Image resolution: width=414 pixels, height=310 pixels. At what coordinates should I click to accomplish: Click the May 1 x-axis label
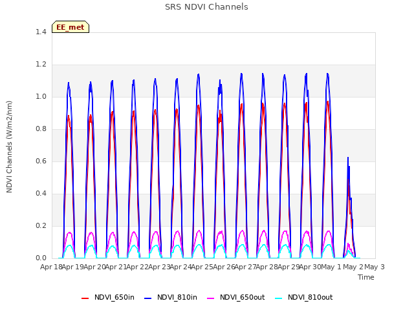pos(331,267)
